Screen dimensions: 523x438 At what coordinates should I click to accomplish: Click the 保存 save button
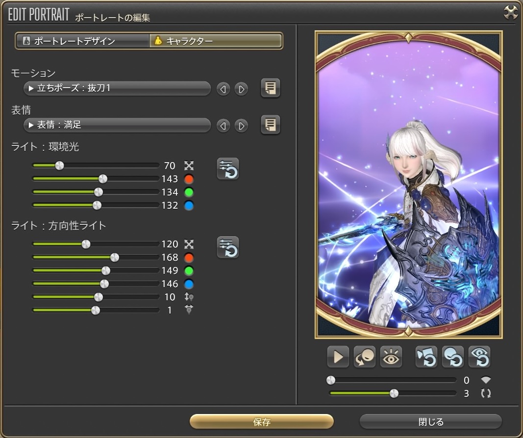pos(262,422)
